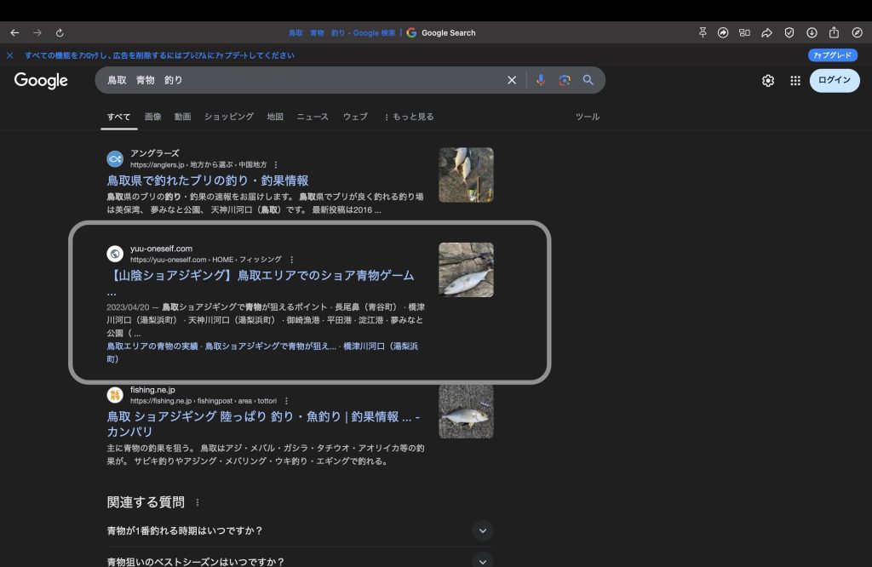Click the circled arrow icon in the toolbar
The width and height of the screenshot is (872, 567).
pos(723,33)
